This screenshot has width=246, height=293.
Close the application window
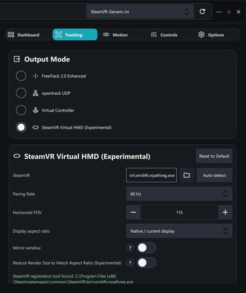coord(238,12)
